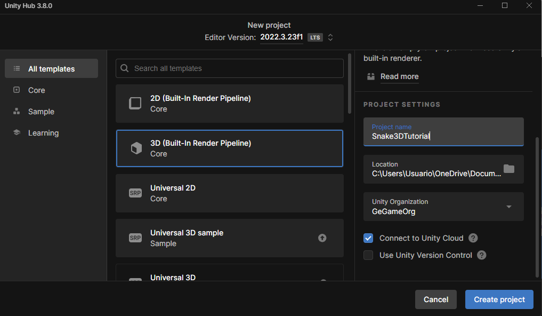Open the Location folder browse icon
542x316 pixels.
pos(509,169)
